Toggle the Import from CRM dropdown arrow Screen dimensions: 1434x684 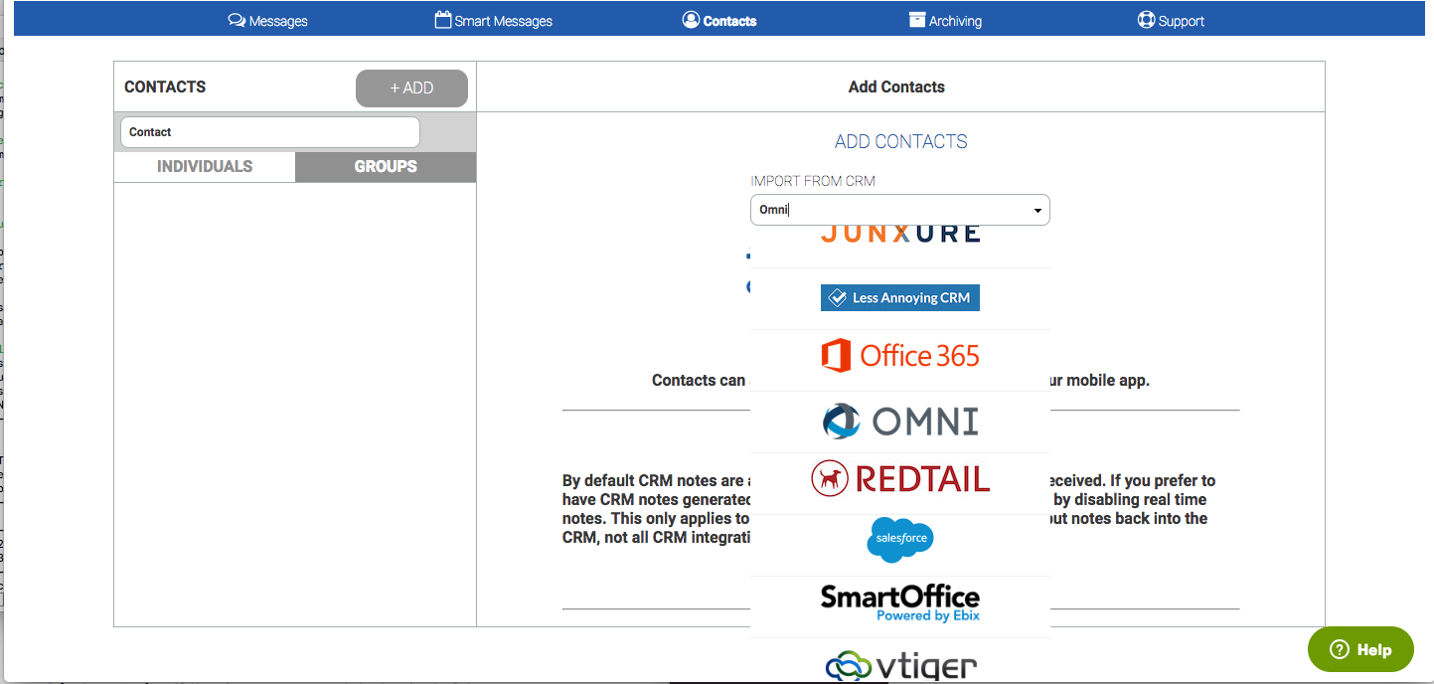[x=1037, y=211]
